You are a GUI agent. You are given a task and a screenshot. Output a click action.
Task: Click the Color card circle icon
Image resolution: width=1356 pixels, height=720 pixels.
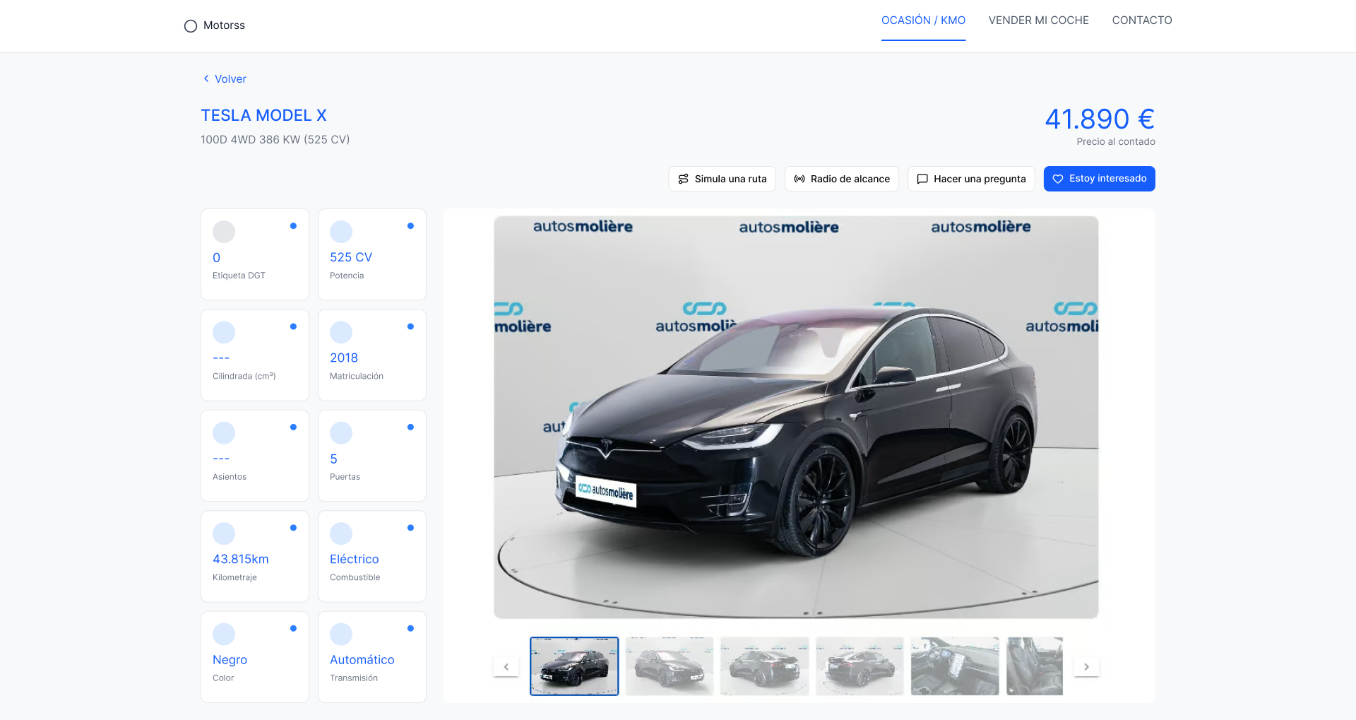click(x=224, y=635)
